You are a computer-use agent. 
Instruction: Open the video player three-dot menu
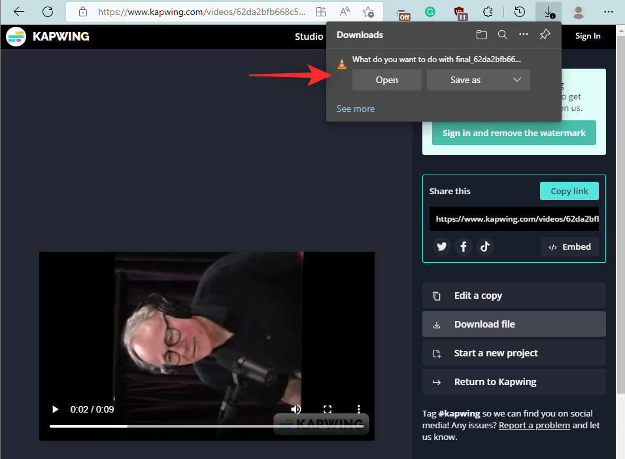point(359,409)
